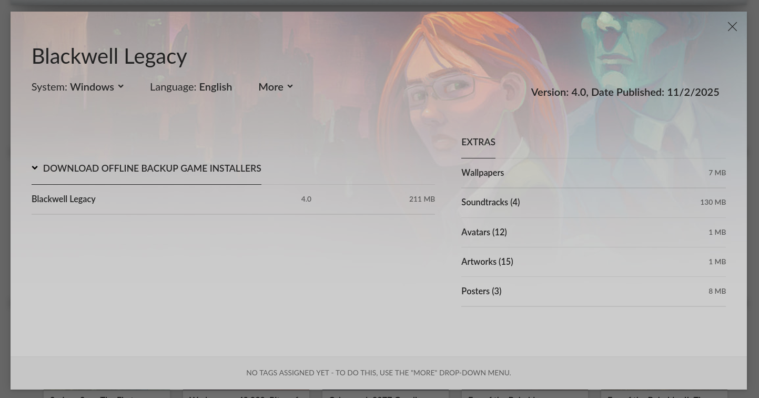Download the Avatars (12) extra

pos(593,232)
